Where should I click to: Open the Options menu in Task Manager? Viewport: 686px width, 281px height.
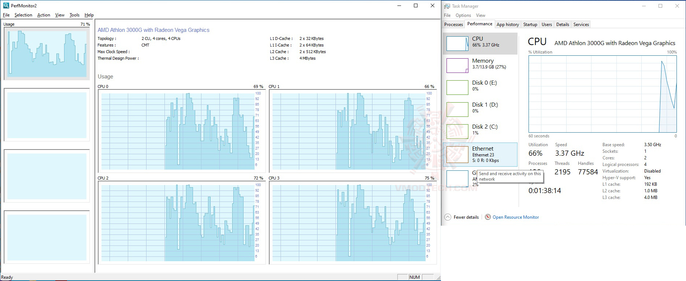[x=463, y=15]
